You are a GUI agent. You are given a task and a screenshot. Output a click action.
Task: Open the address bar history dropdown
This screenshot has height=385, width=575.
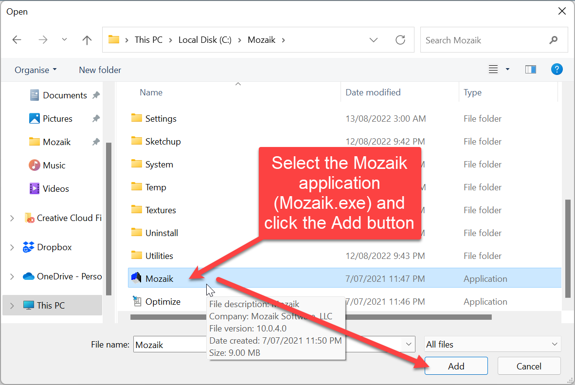pyautogui.click(x=374, y=40)
